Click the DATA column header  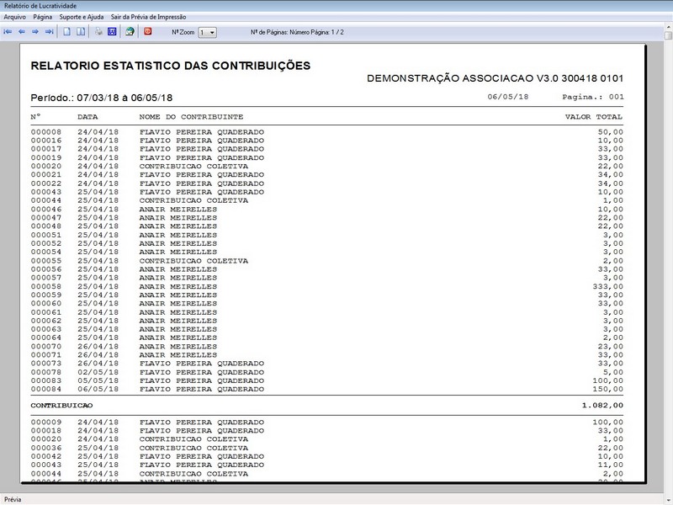tap(87, 117)
